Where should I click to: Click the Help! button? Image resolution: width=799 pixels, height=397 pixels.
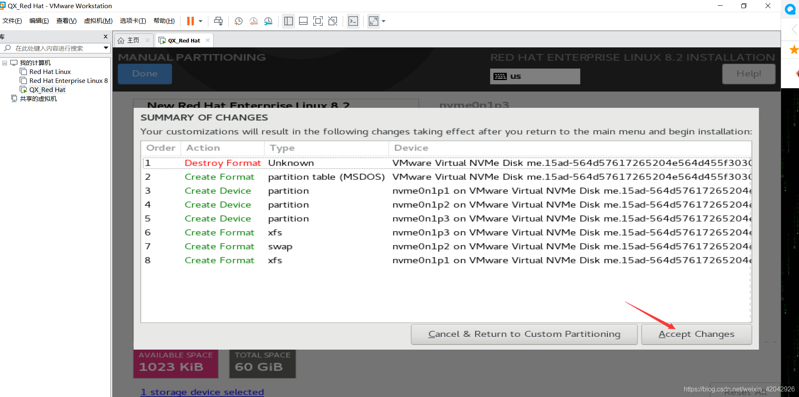[x=748, y=74]
